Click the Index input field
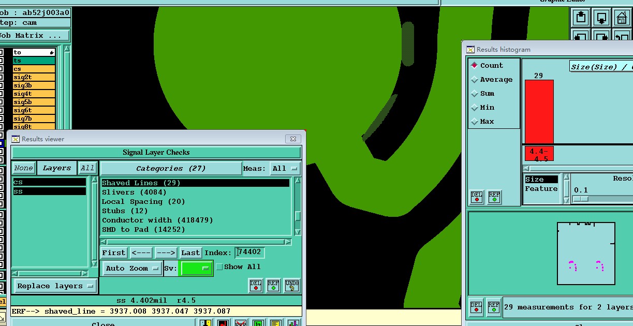The height and width of the screenshot is (326, 633). click(x=250, y=253)
